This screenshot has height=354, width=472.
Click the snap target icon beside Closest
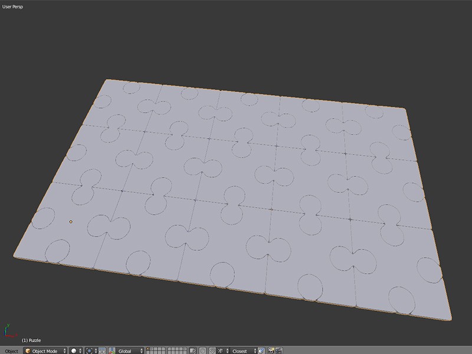pos(261,350)
